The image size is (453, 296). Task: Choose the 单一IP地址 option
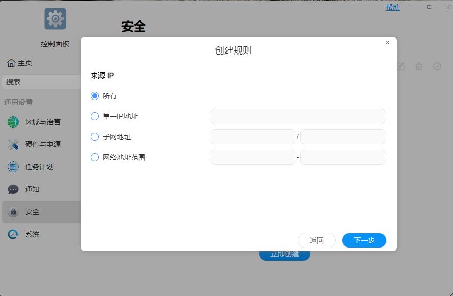94,116
